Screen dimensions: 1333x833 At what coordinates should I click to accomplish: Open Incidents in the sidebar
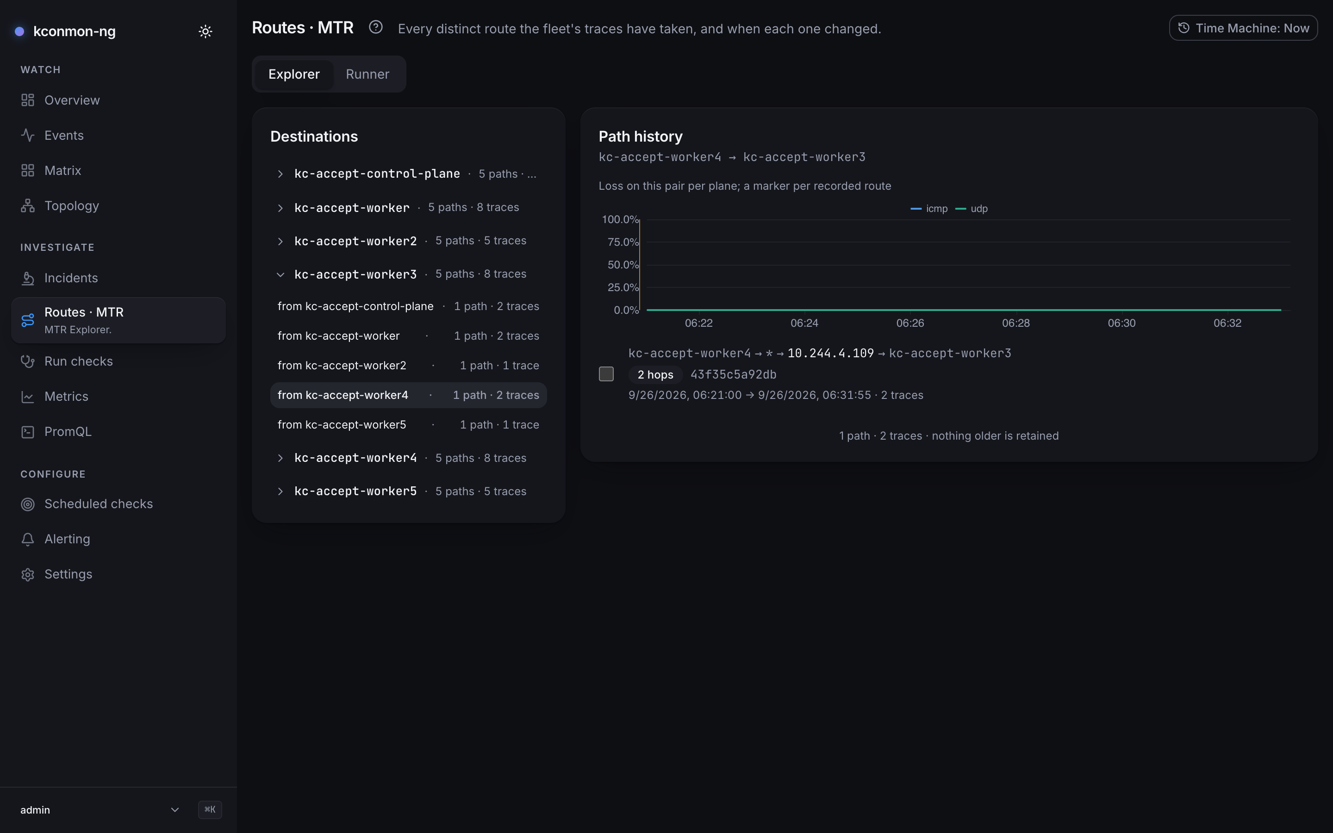pyautogui.click(x=118, y=278)
